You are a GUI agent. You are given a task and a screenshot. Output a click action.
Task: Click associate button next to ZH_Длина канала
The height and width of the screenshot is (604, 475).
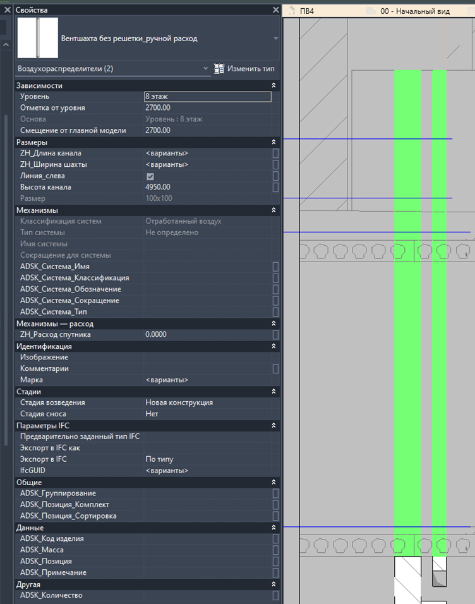[x=275, y=154]
